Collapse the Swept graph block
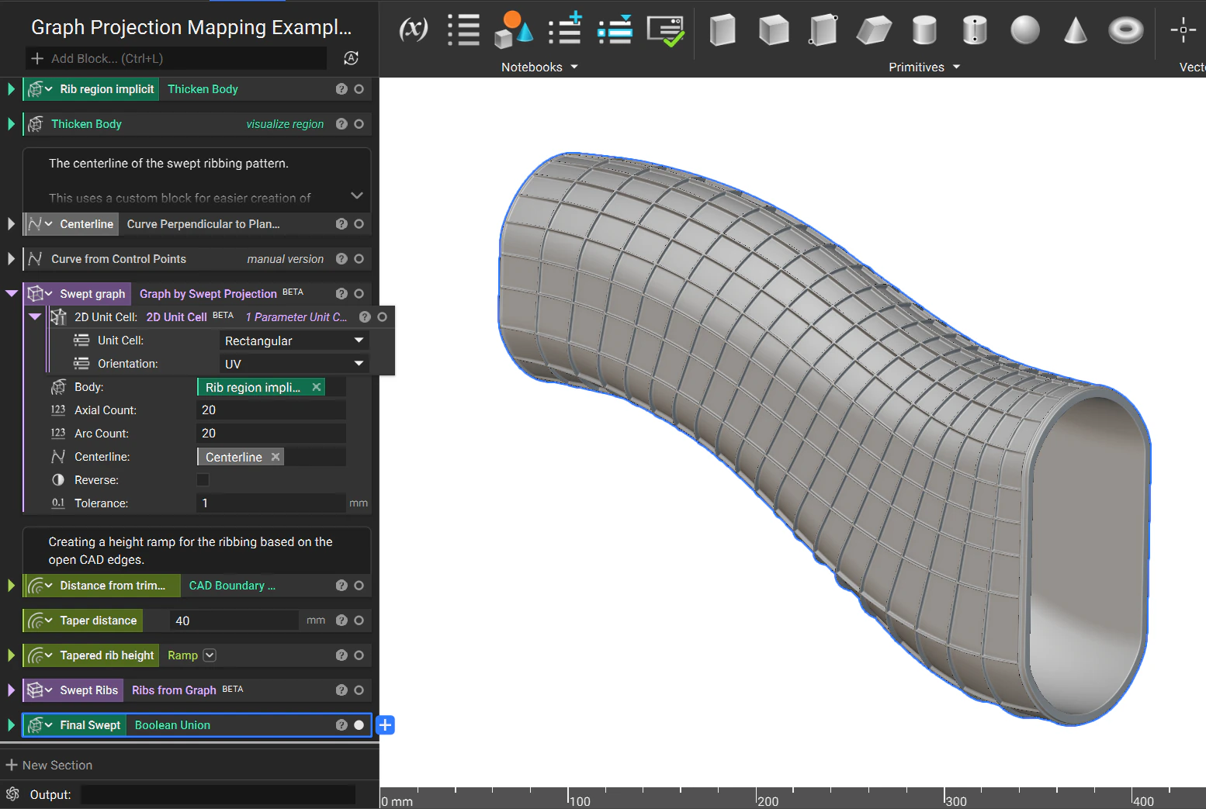 12,294
